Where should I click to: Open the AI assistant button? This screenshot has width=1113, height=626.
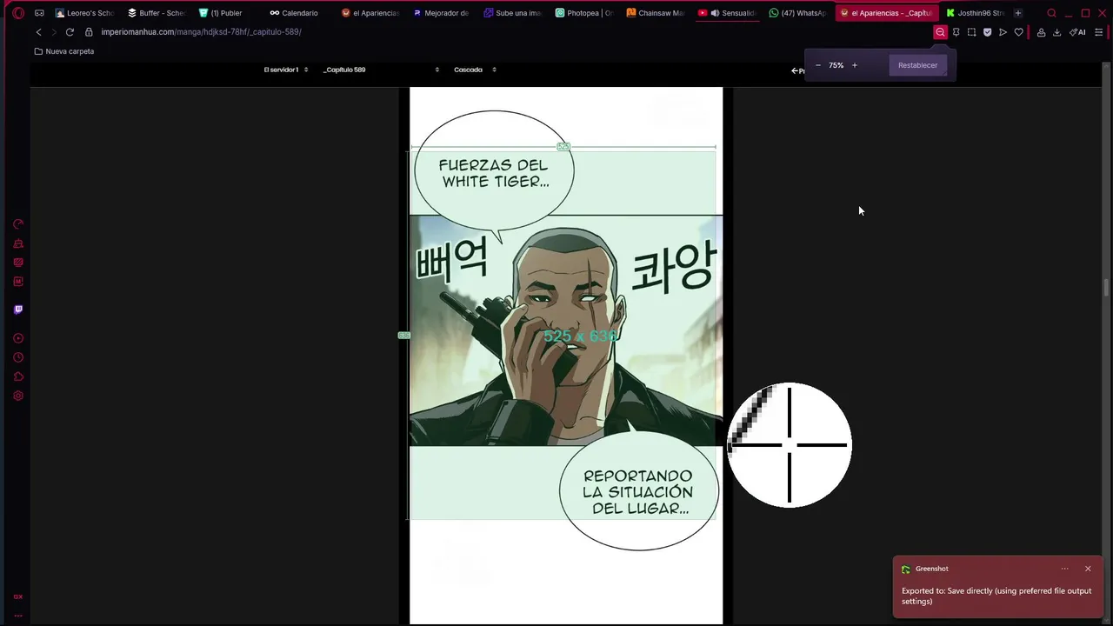point(1077,32)
